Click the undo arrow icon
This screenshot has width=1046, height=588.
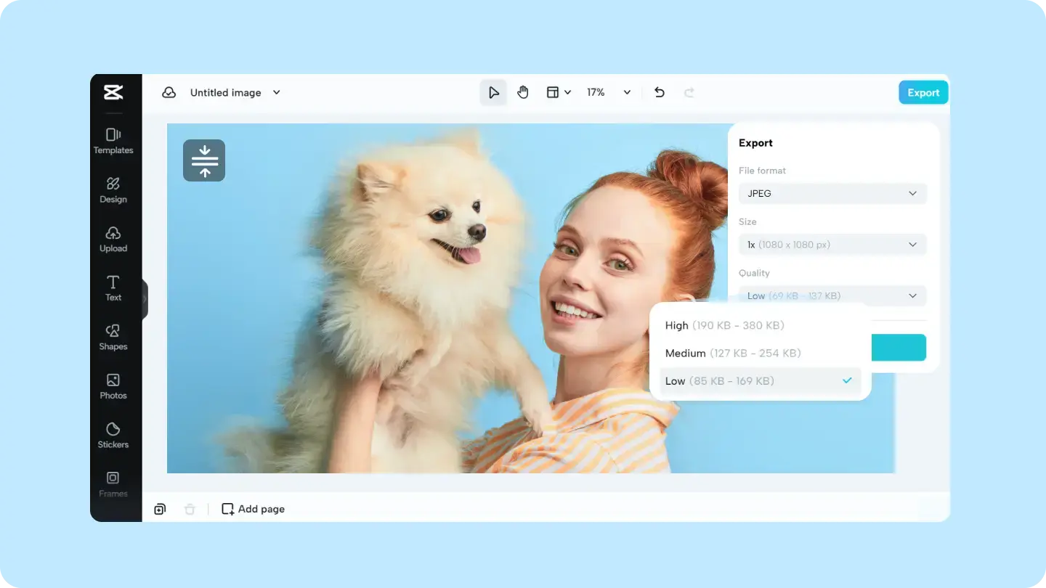coord(660,92)
